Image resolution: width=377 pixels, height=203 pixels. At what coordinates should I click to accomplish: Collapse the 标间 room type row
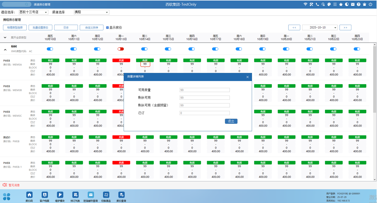tap(5, 50)
